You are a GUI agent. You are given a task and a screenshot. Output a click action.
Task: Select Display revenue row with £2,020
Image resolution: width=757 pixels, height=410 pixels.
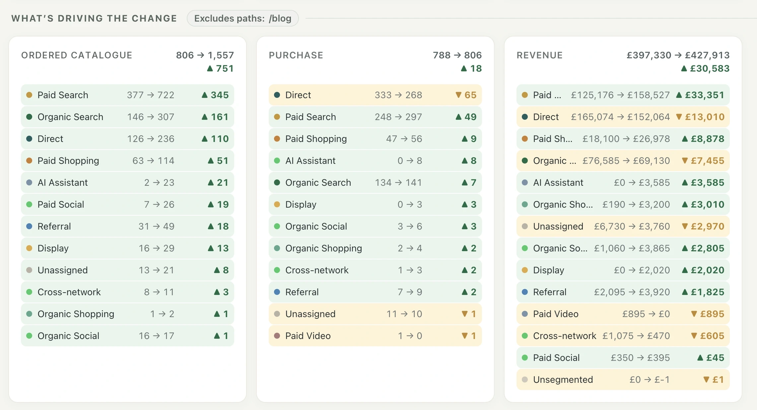[623, 270]
